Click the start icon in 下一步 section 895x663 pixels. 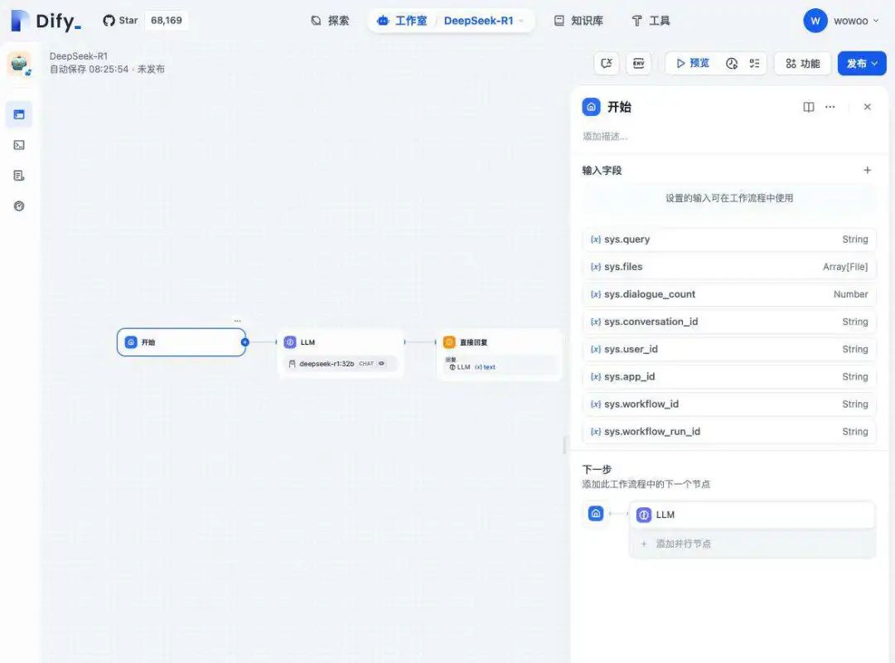[x=596, y=513]
